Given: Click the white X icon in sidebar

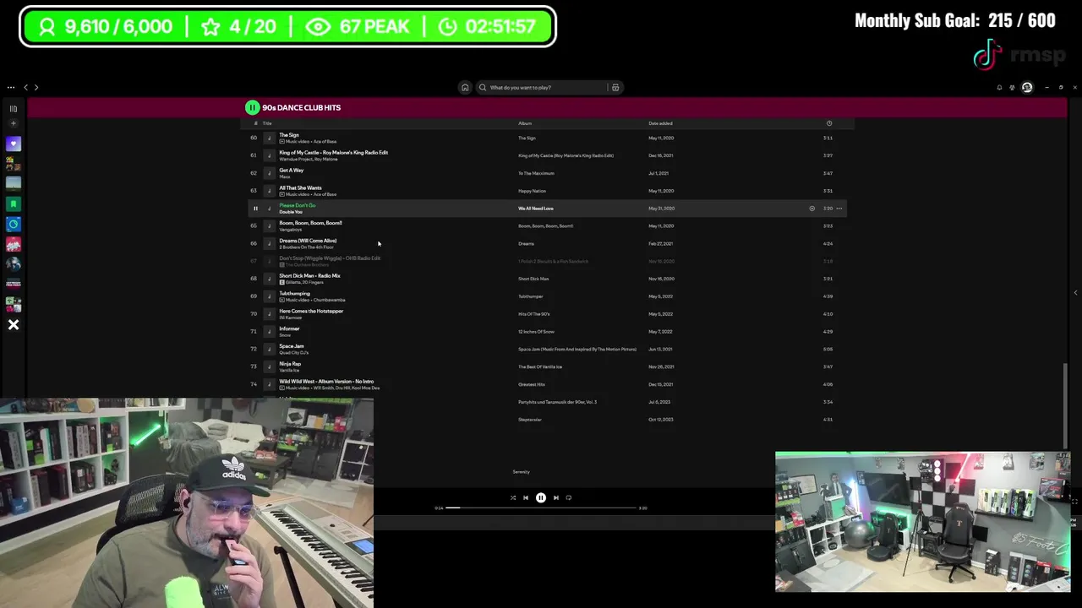Looking at the screenshot, I should (14, 324).
